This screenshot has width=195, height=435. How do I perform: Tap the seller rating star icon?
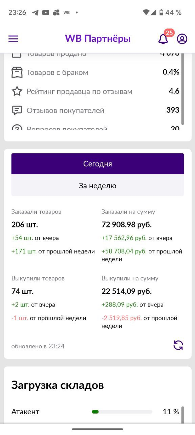(17, 91)
